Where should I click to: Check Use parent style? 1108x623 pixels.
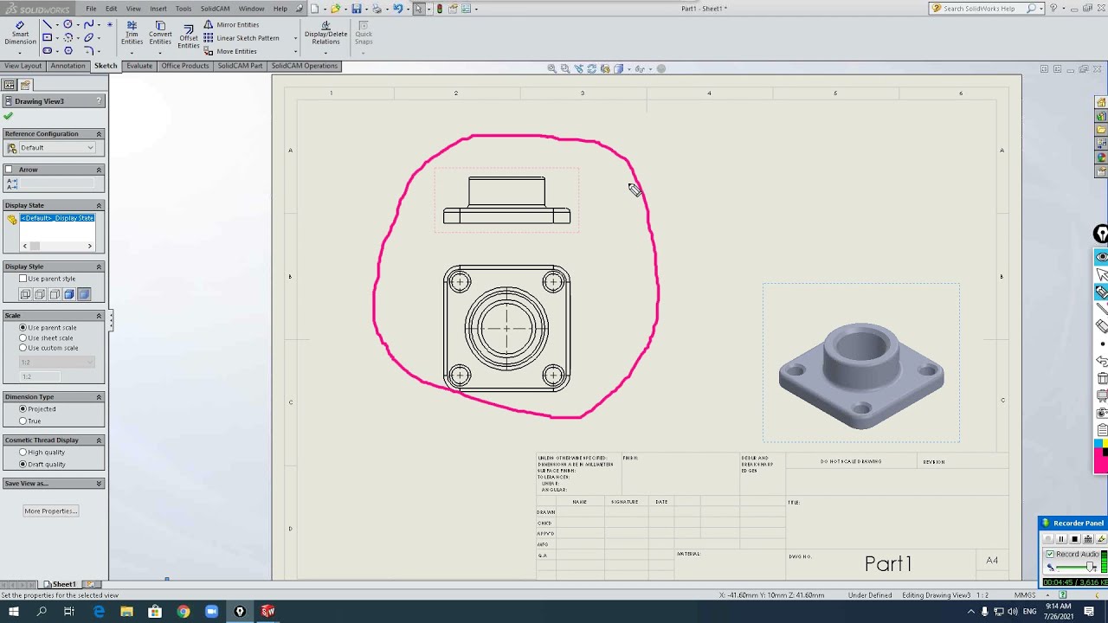[23, 279]
